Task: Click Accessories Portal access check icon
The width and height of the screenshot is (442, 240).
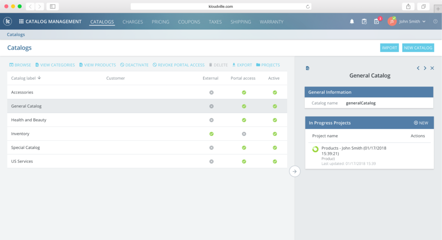Action: pos(244,92)
